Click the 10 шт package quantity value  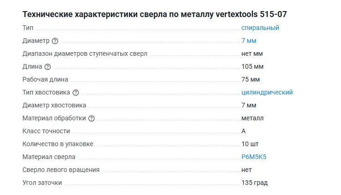tap(250, 144)
